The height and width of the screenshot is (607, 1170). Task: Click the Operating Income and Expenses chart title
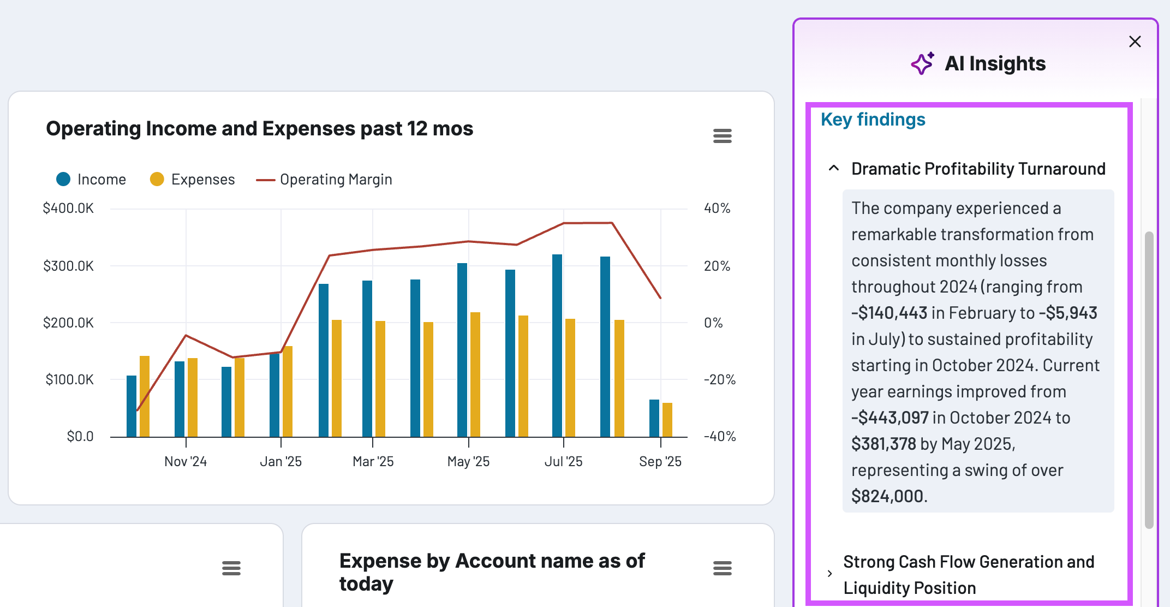point(259,129)
